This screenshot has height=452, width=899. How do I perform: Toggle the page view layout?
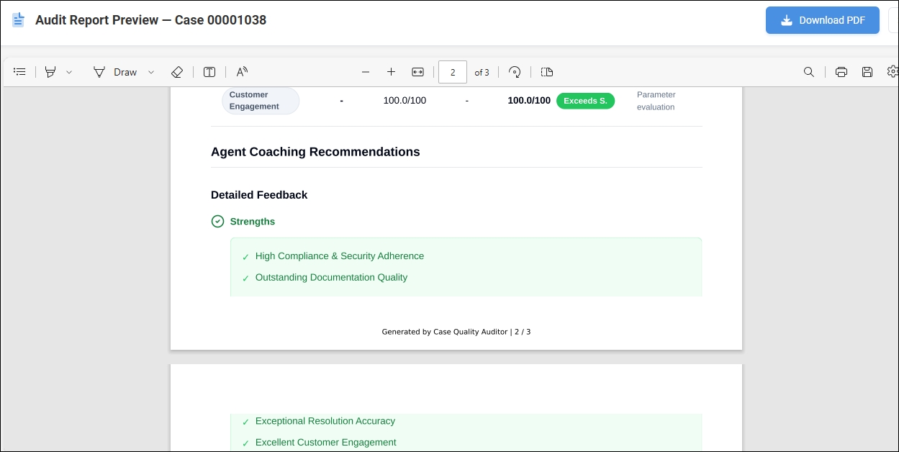(547, 72)
